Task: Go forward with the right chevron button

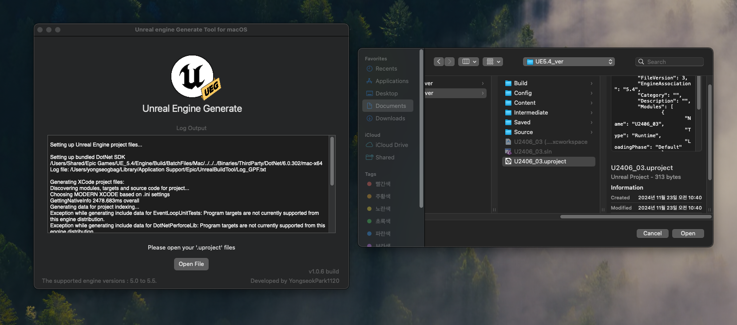Action: 450,62
